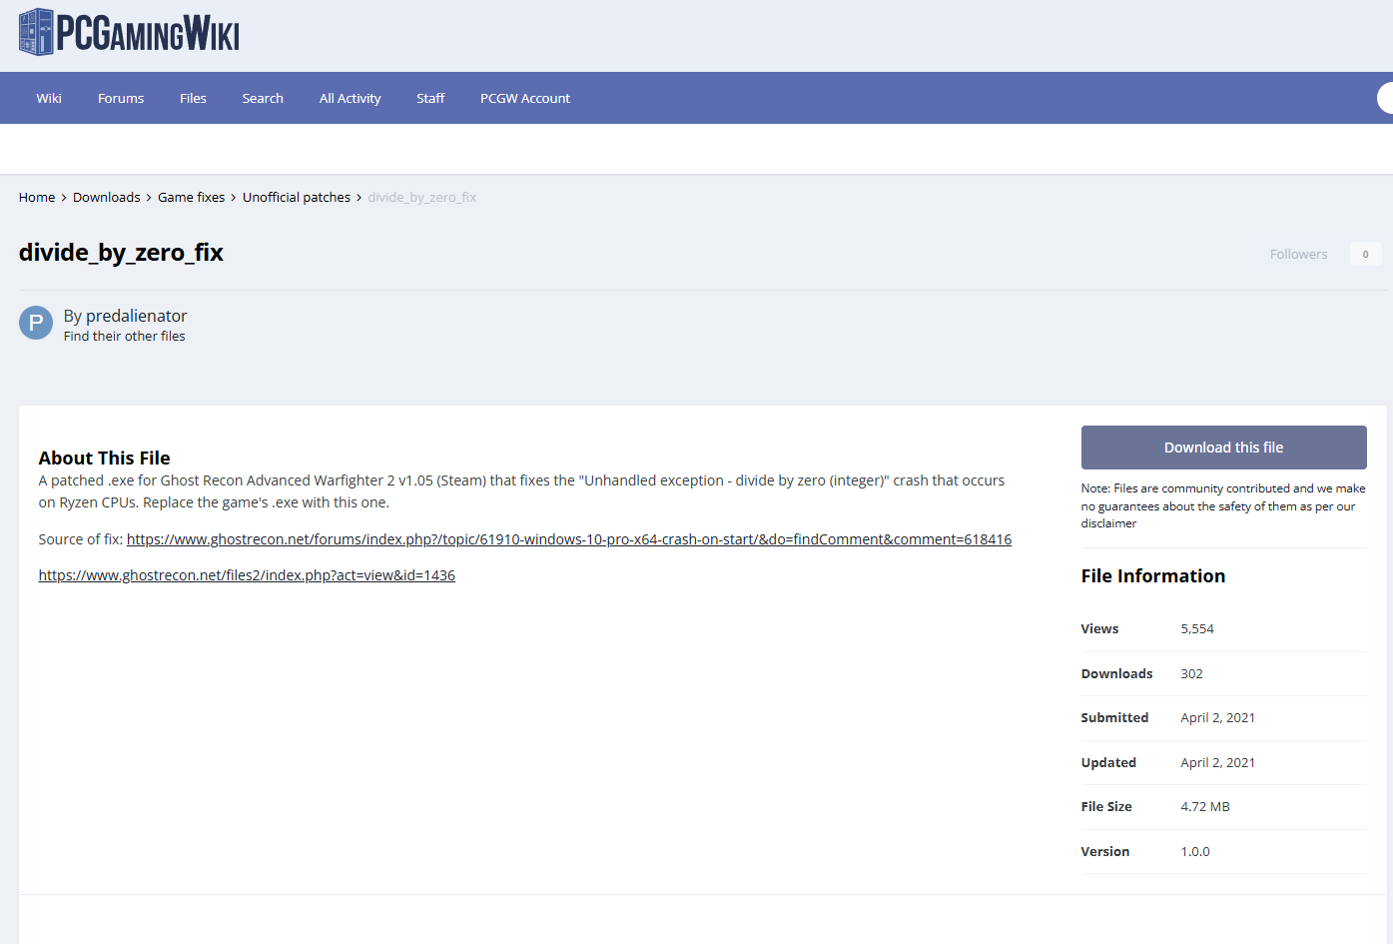This screenshot has height=944, width=1393.
Task: Open Unofficial patches breadcrumb
Action: point(297,197)
